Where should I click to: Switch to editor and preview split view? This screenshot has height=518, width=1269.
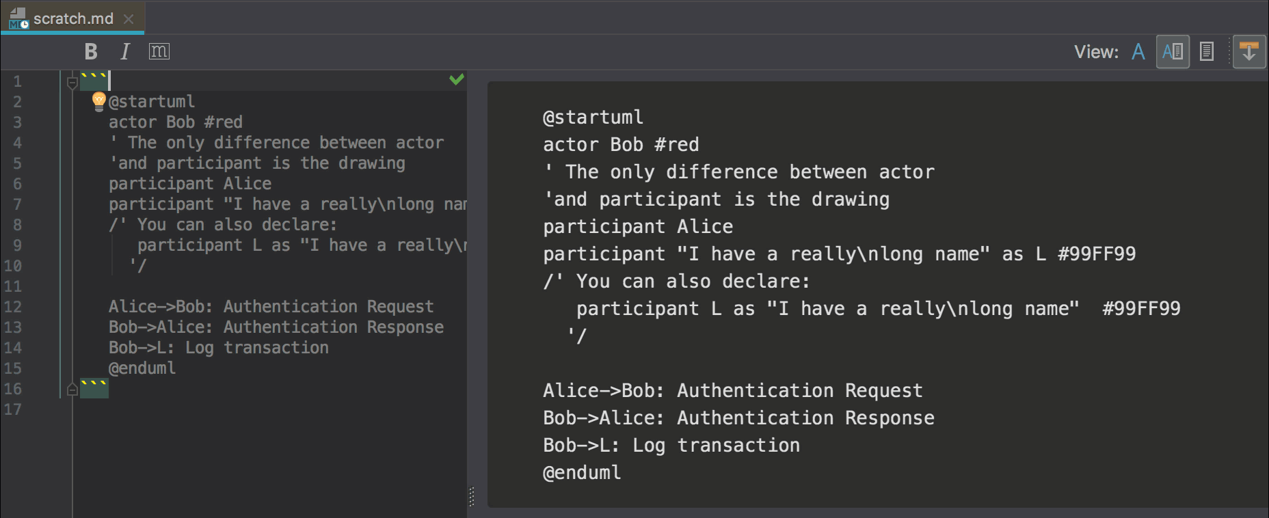(x=1173, y=52)
